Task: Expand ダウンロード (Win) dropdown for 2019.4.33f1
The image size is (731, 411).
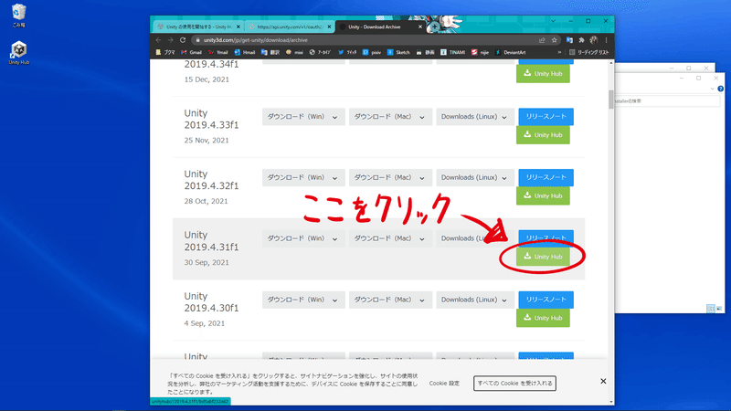Action: (x=303, y=117)
